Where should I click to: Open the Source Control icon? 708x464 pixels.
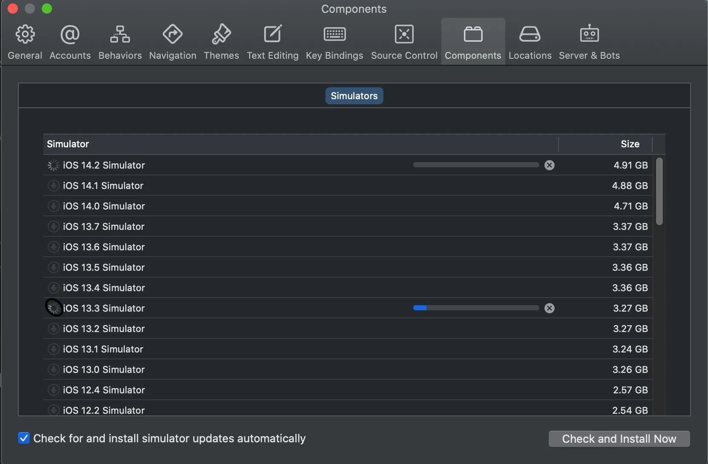pos(404,34)
